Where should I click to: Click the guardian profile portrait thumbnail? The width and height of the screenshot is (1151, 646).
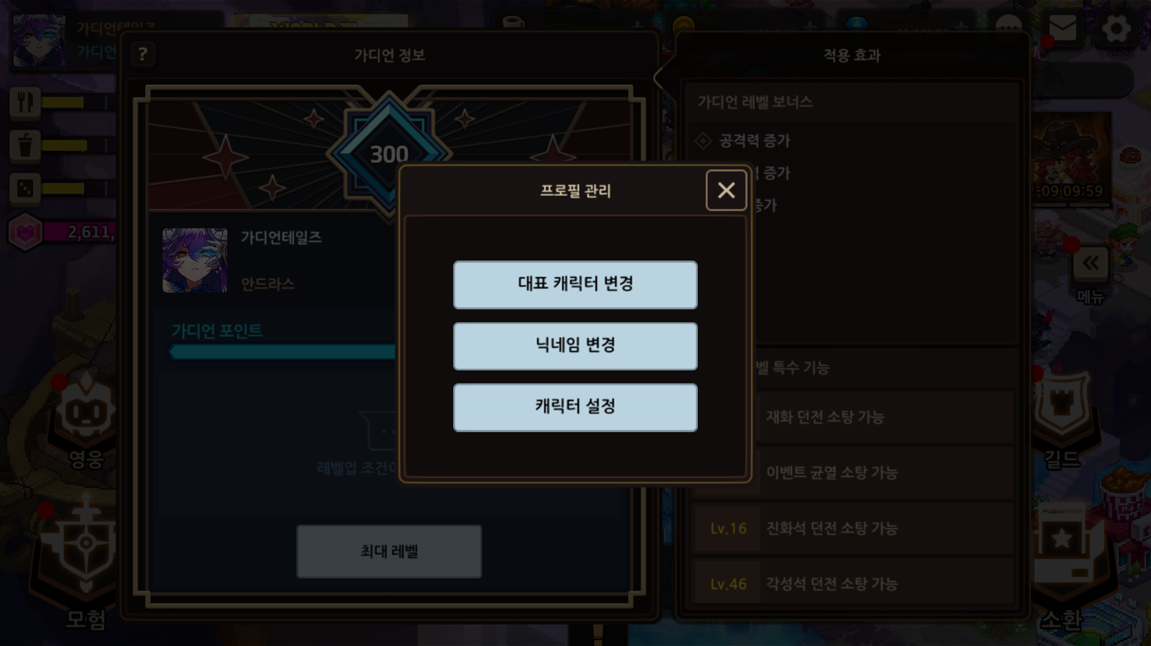point(195,260)
